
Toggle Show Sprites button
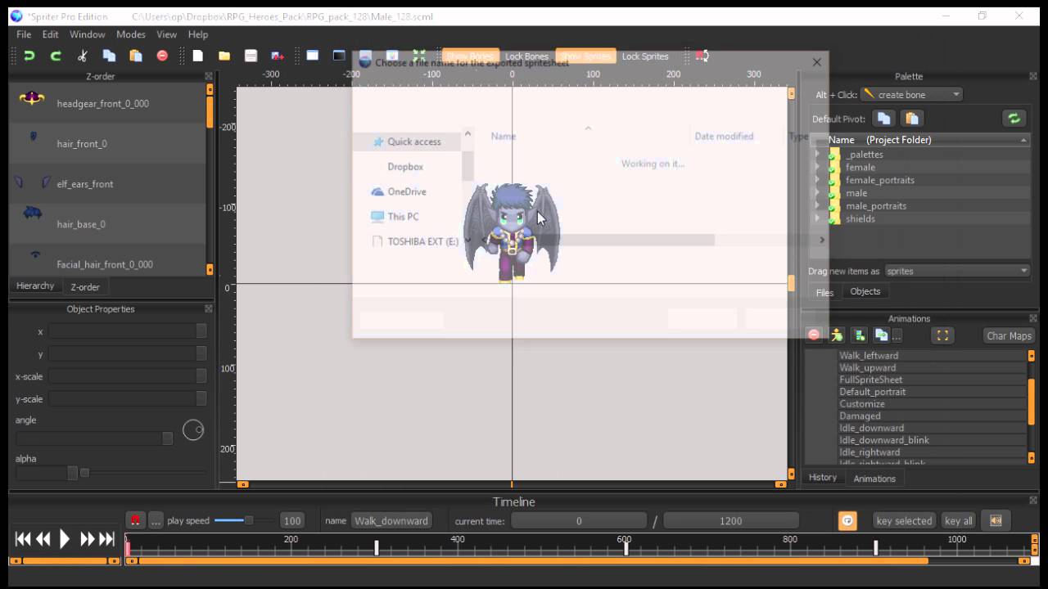tap(585, 56)
